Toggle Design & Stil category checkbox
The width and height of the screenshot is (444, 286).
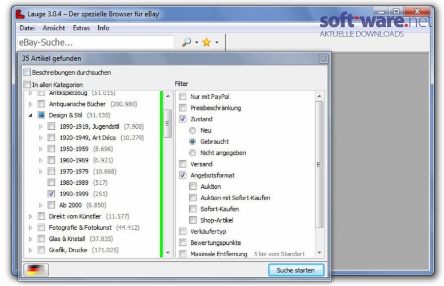coord(41,115)
